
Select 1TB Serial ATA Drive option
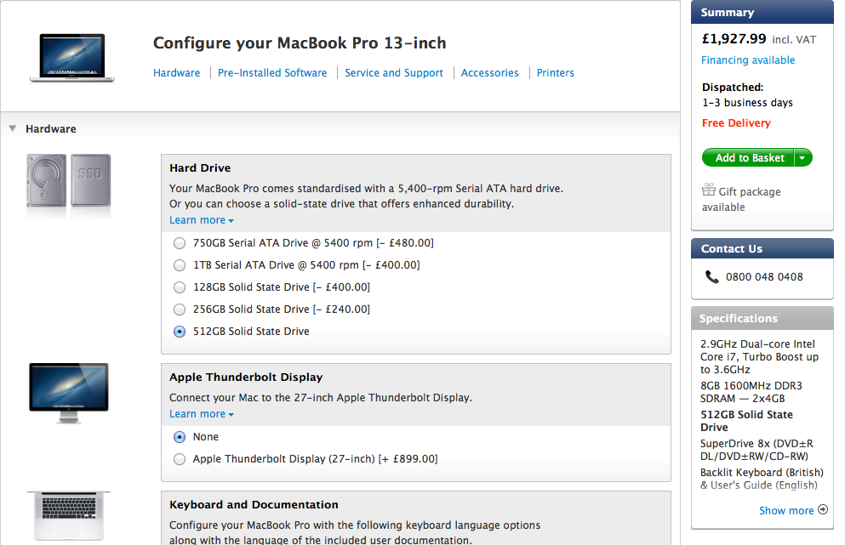click(x=180, y=265)
